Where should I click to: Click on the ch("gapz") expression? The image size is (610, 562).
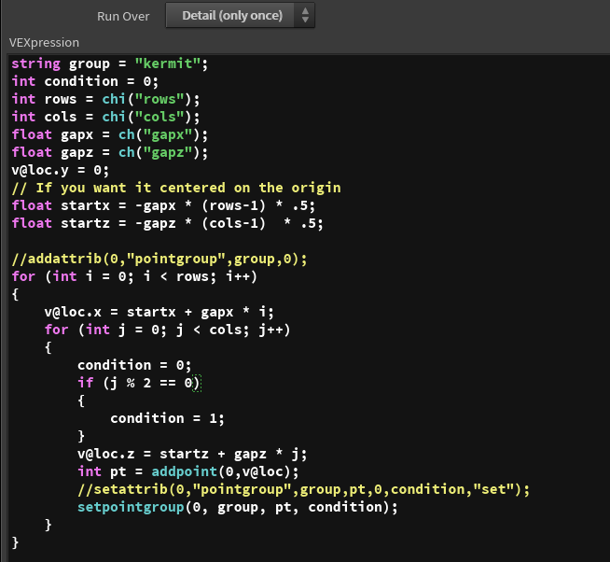tap(163, 152)
